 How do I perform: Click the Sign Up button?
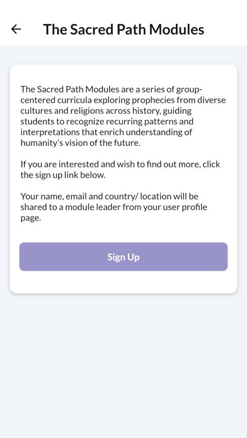tap(123, 256)
